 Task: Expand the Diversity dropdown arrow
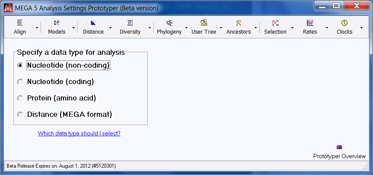pos(150,28)
